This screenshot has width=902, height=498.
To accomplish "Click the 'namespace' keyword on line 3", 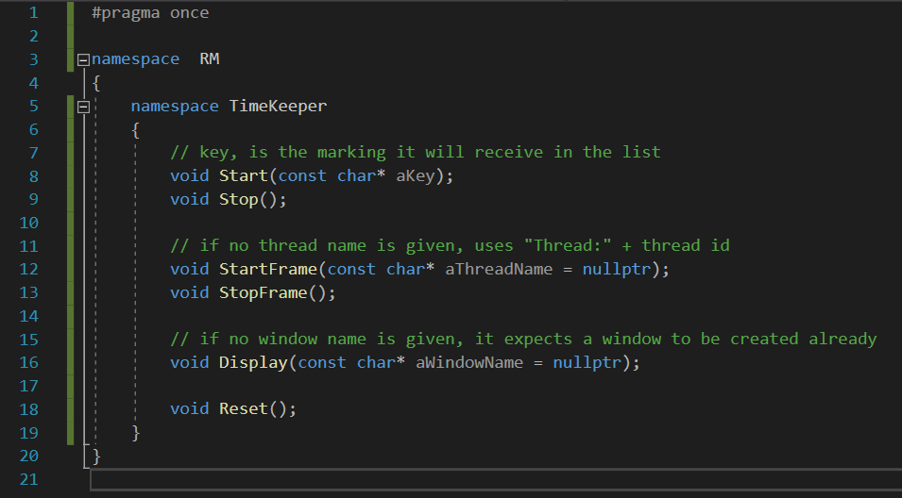I will (x=135, y=59).
